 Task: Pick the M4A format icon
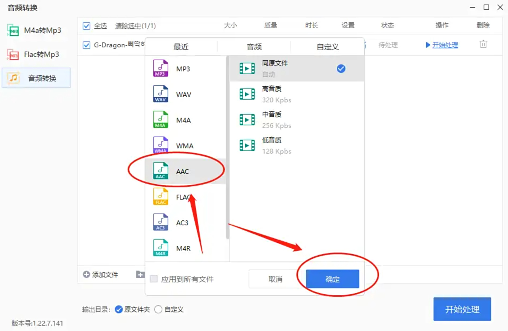160,120
